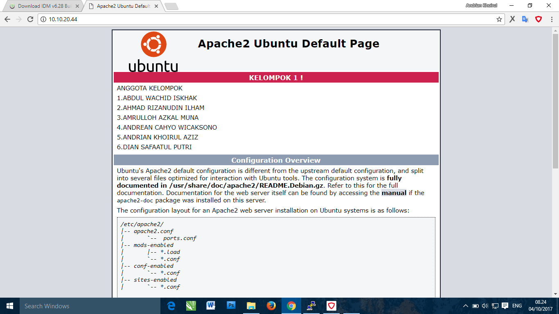Click the name 1.ABDUL WACHID ISKHAK

[x=157, y=98]
